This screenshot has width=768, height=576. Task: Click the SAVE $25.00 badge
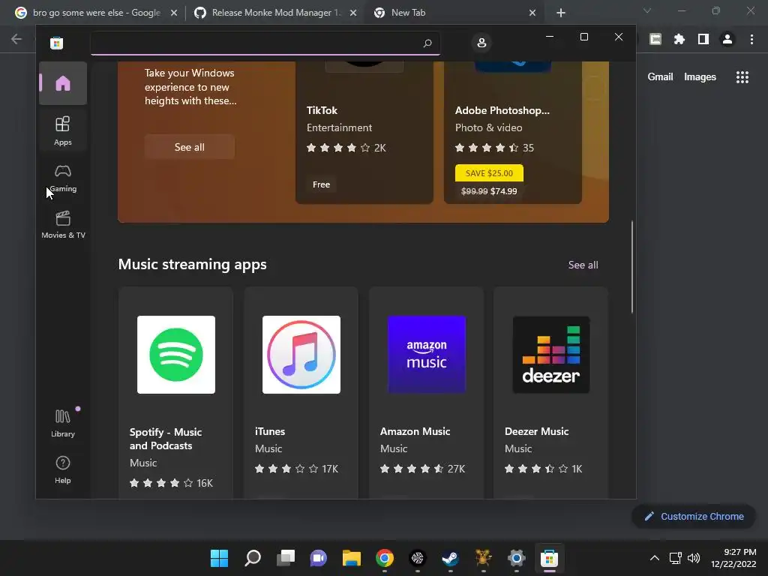click(489, 173)
